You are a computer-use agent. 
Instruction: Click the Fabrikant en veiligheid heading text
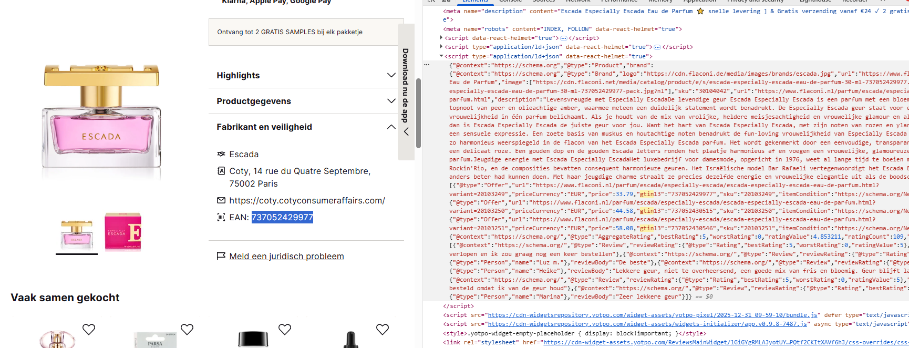coord(264,127)
